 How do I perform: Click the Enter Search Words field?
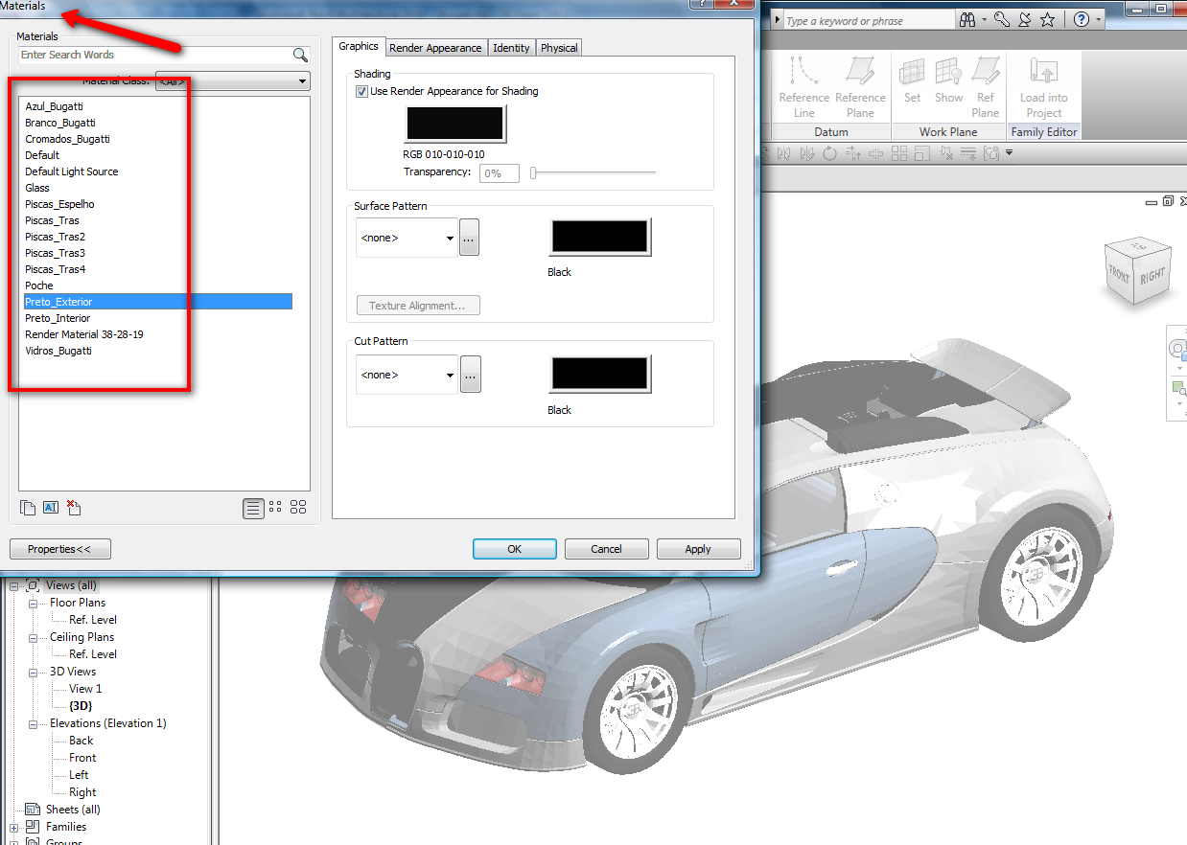[155, 56]
